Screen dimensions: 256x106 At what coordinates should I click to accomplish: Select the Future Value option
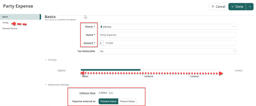point(127,101)
